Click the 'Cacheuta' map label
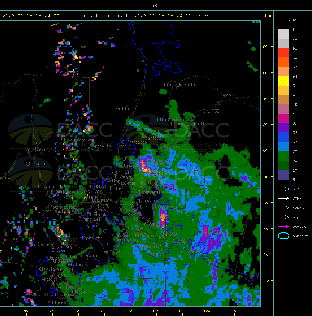Viewport: 312px width, 316px height. 64,211
